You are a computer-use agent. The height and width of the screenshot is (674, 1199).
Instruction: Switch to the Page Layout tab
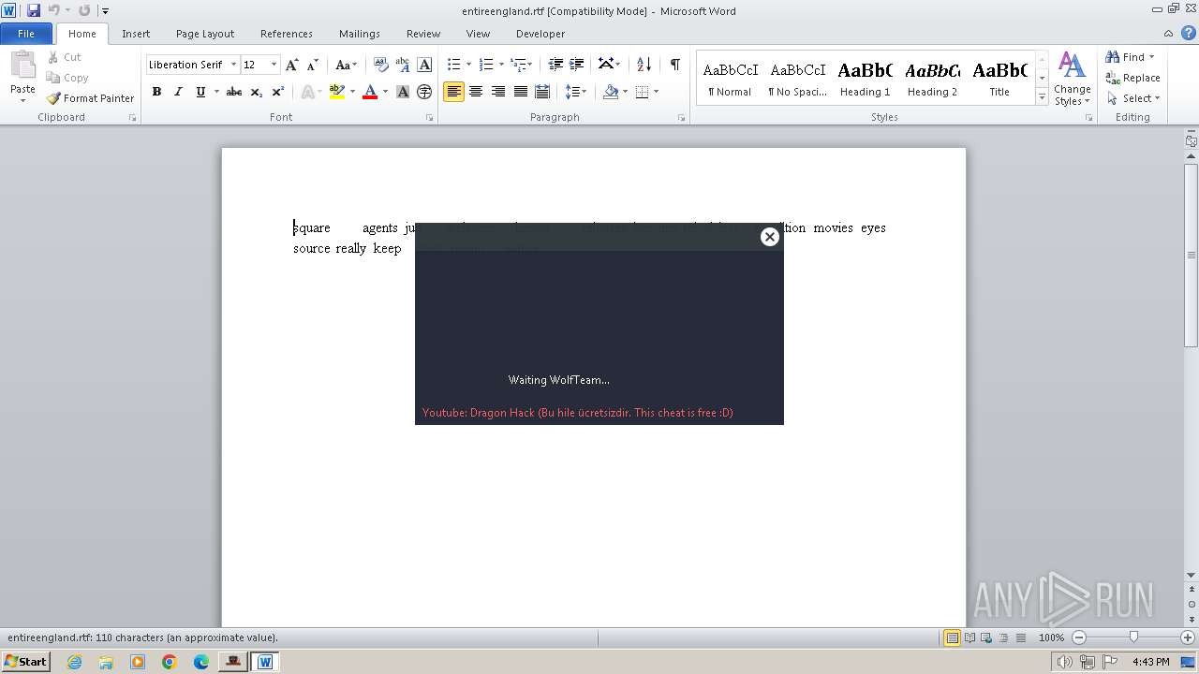pos(205,34)
